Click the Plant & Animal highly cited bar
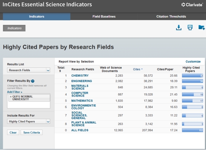The image size is (206, 150). click(x=193, y=124)
